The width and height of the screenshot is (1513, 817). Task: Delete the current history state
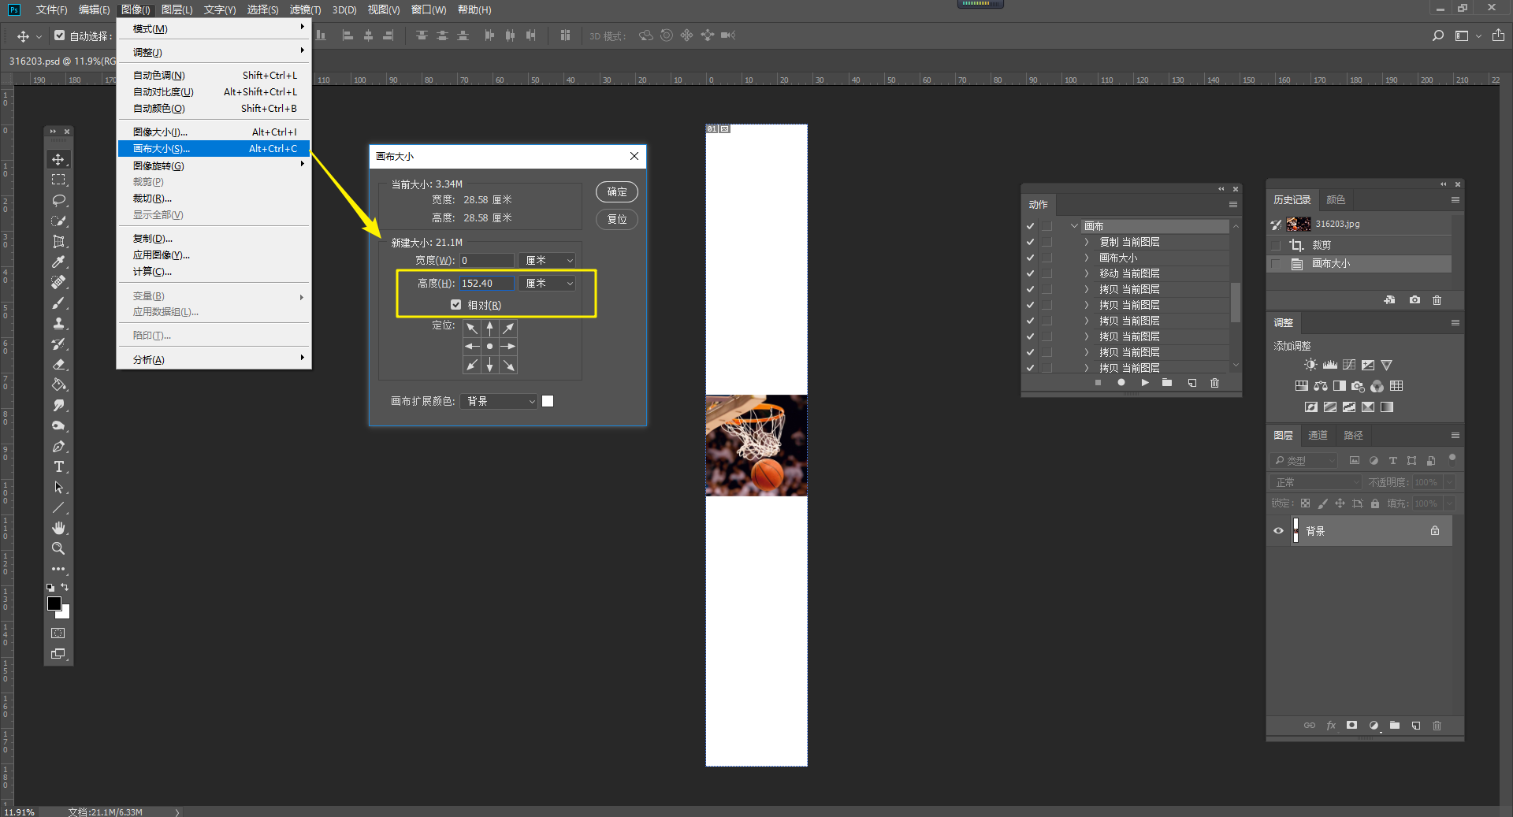click(x=1437, y=300)
